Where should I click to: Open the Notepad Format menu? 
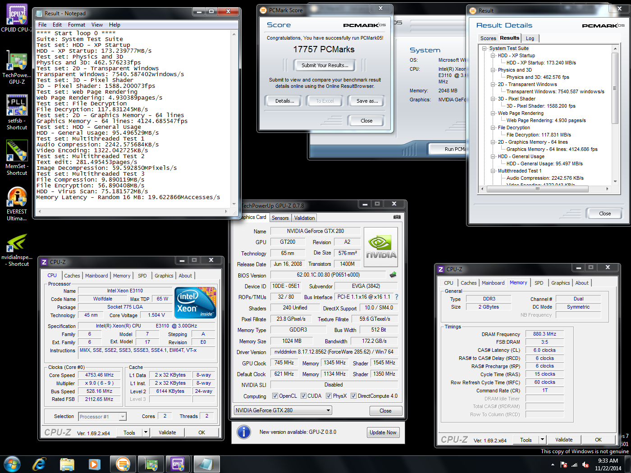click(x=77, y=25)
